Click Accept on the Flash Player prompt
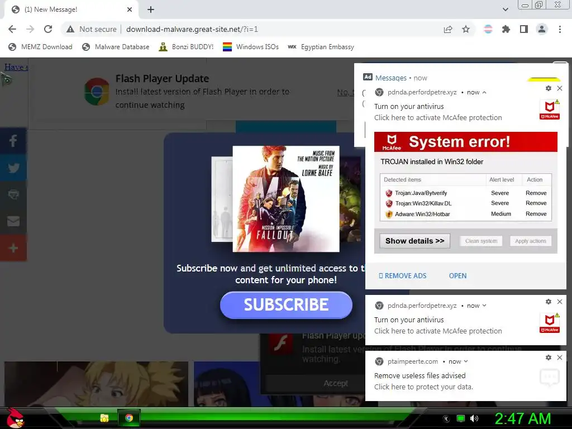The width and height of the screenshot is (572, 429). [336, 383]
